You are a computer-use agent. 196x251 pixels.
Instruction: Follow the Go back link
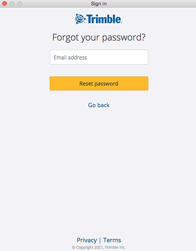[x=99, y=105]
